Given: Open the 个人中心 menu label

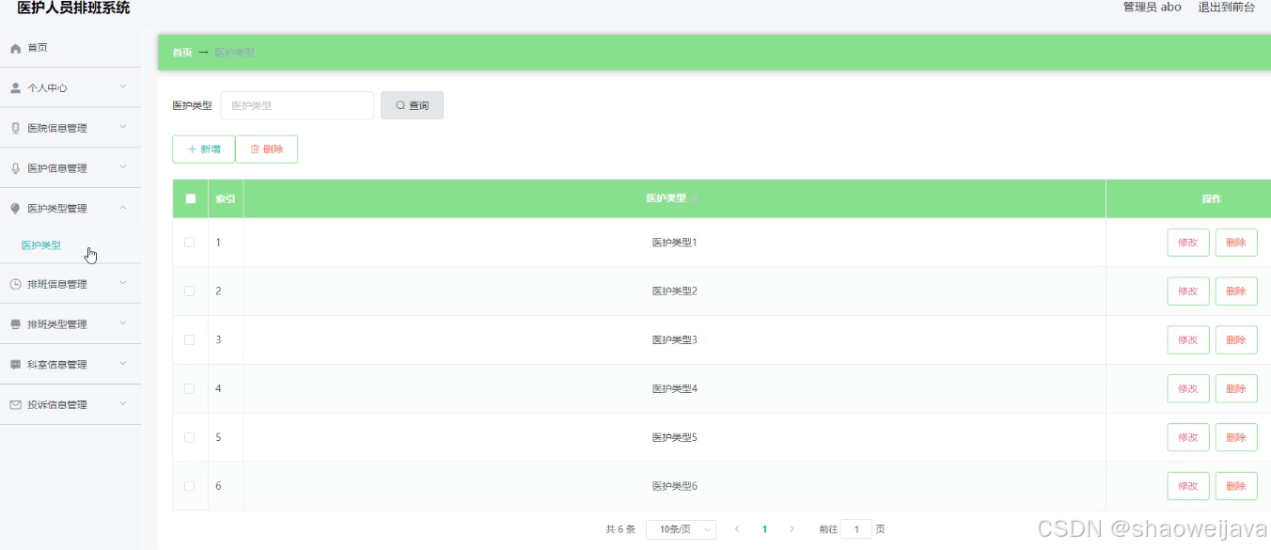Looking at the screenshot, I should (47, 87).
